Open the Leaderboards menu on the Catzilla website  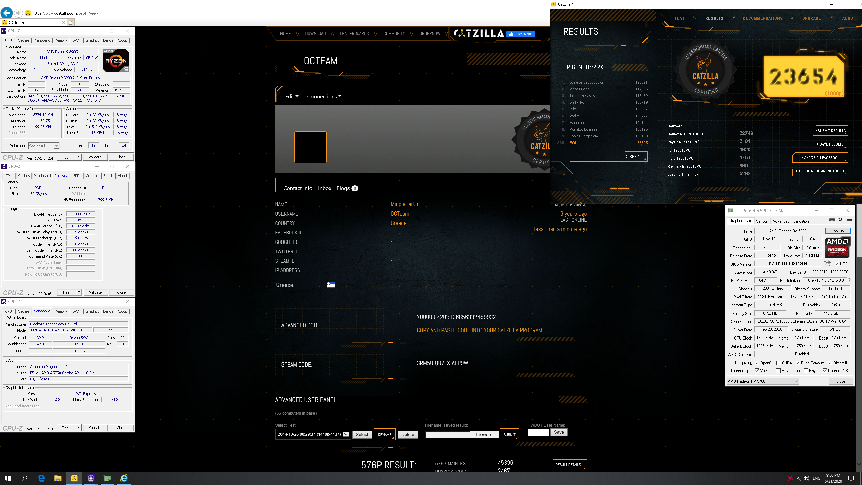tap(354, 33)
